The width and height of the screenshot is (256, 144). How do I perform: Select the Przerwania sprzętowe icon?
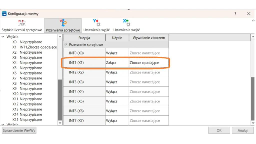(x=63, y=23)
